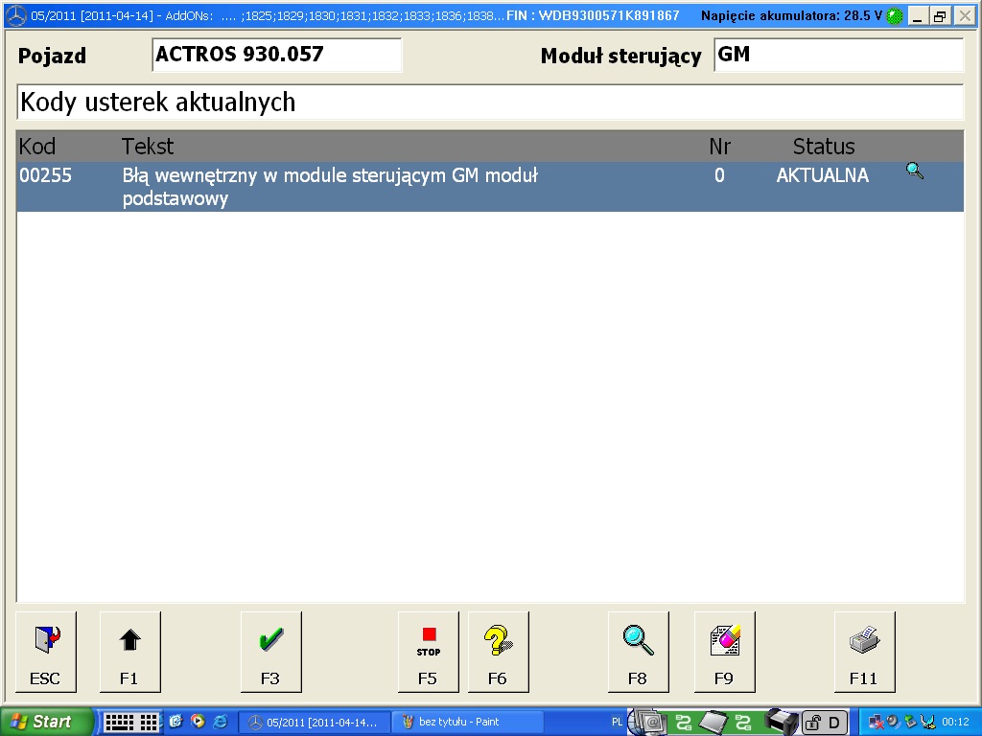982x736 pixels.
Task: Print with the F11 printer button
Action: click(x=864, y=652)
